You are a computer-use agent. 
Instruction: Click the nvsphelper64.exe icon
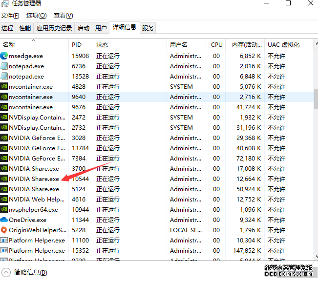4,209
